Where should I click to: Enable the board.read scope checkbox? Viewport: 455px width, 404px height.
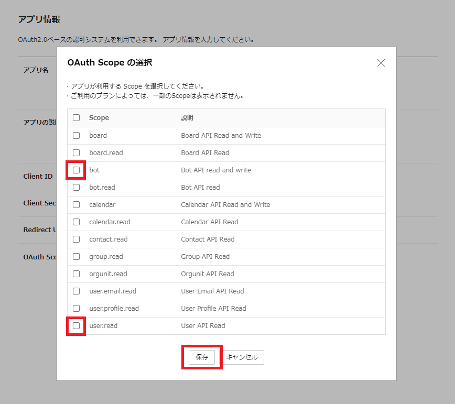coord(77,152)
